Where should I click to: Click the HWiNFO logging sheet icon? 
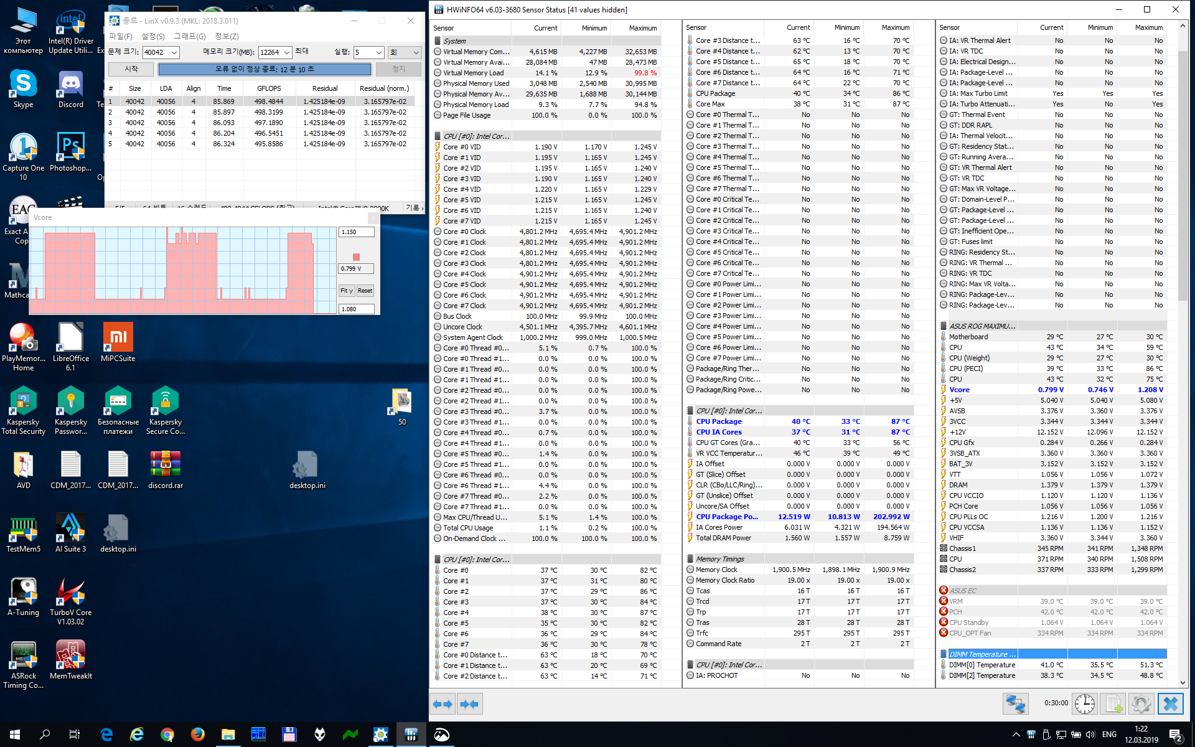tap(1112, 704)
